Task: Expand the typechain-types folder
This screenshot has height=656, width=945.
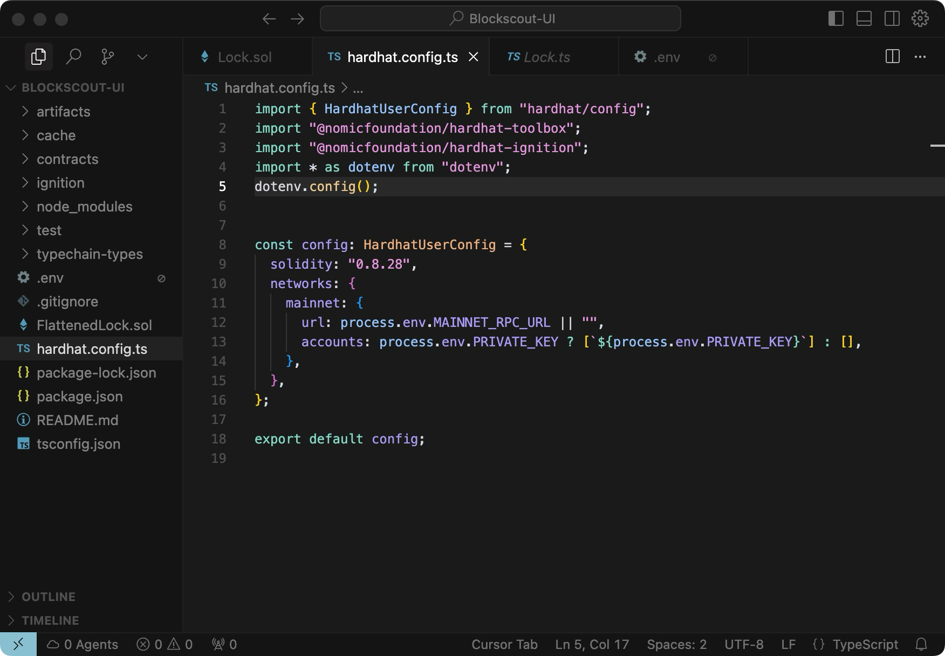Action: (x=91, y=254)
